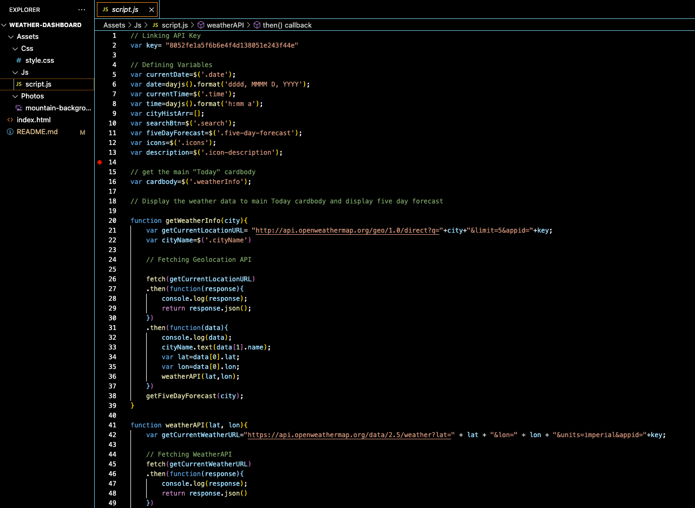Collapse the Photos folder
Image resolution: width=695 pixels, height=508 pixels.
[16, 96]
